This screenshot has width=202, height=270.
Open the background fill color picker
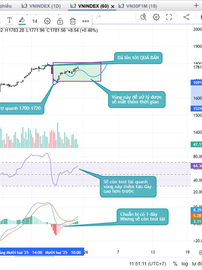coord(22,21)
